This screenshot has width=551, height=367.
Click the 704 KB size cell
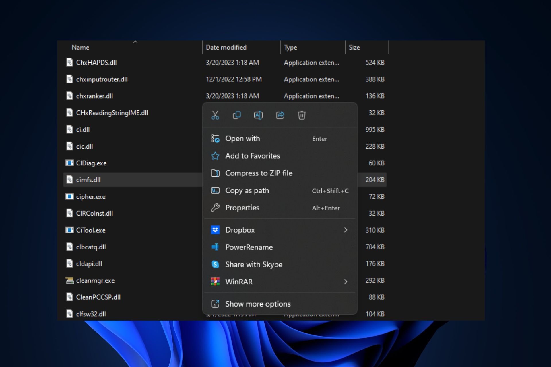click(x=375, y=247)
